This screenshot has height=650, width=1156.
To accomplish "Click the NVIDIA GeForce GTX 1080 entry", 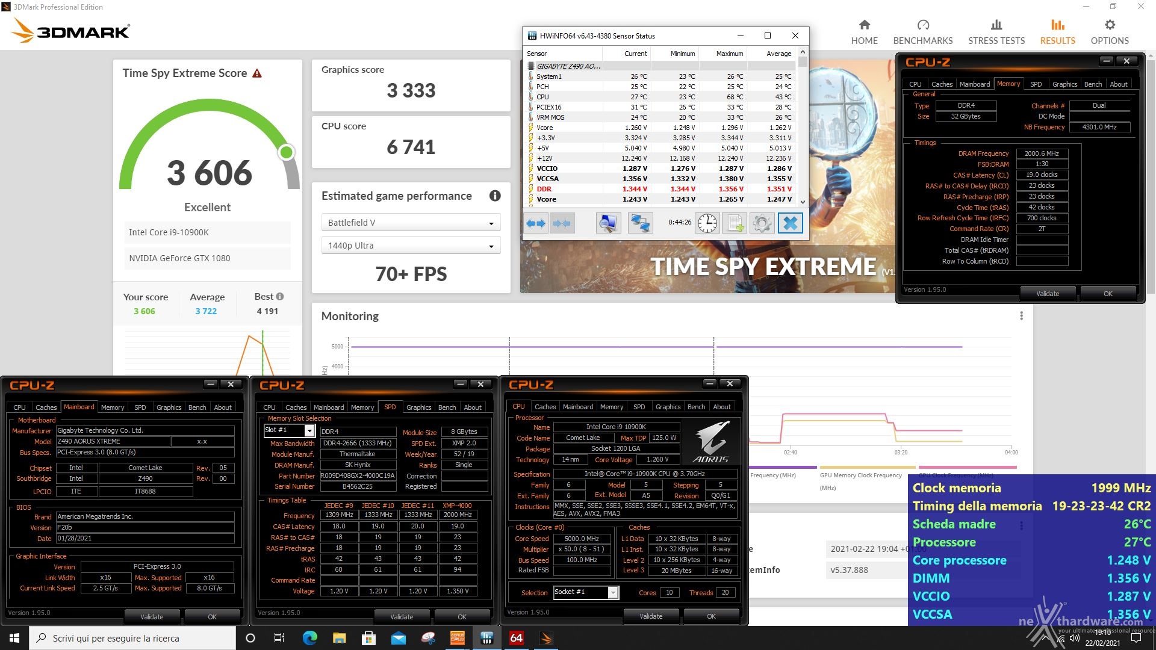I will pos(208,258).
